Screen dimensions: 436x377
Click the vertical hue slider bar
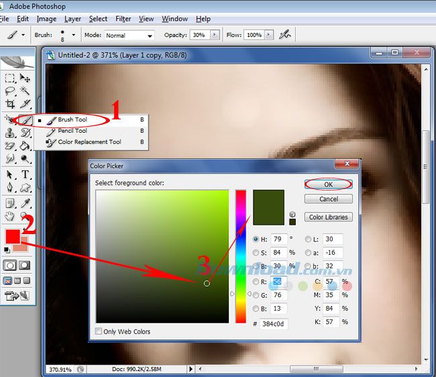tap(241, 256)
